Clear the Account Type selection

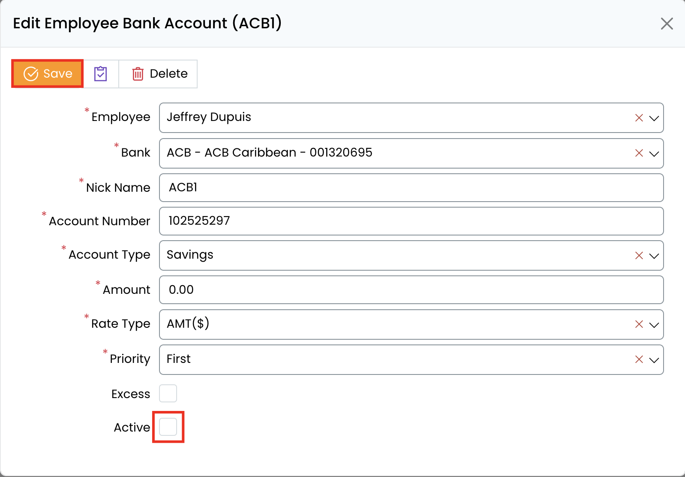point(639,256)
